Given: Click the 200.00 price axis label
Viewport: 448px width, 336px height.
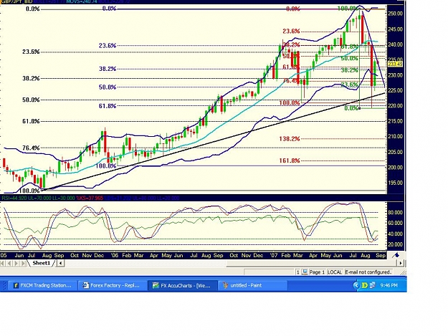Looking at the screenshot, I should 396,168.
